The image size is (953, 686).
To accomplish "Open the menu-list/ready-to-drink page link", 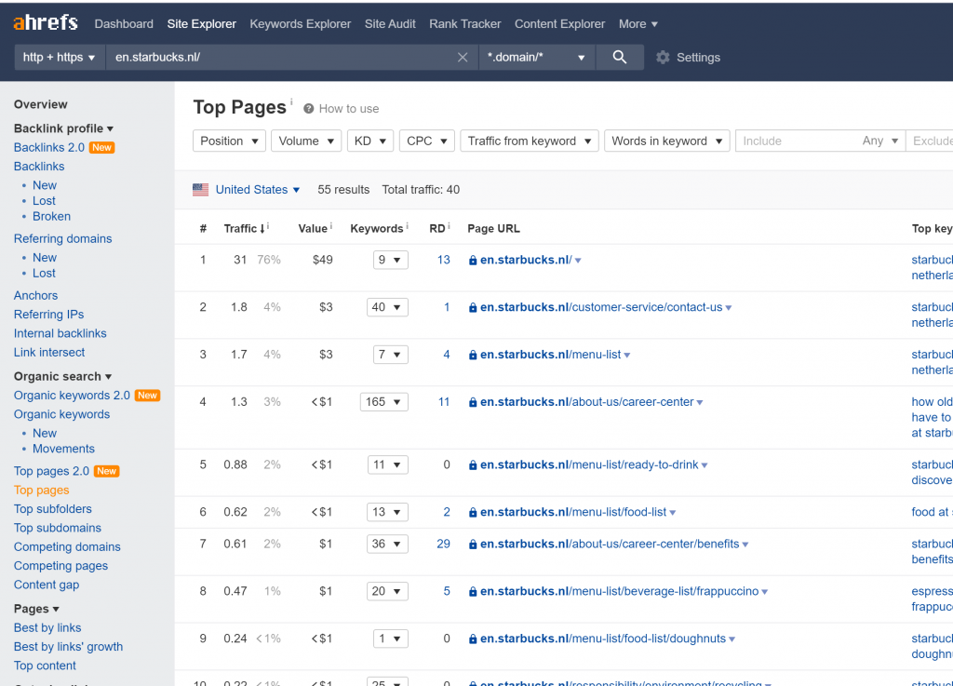I will (589, 464).
